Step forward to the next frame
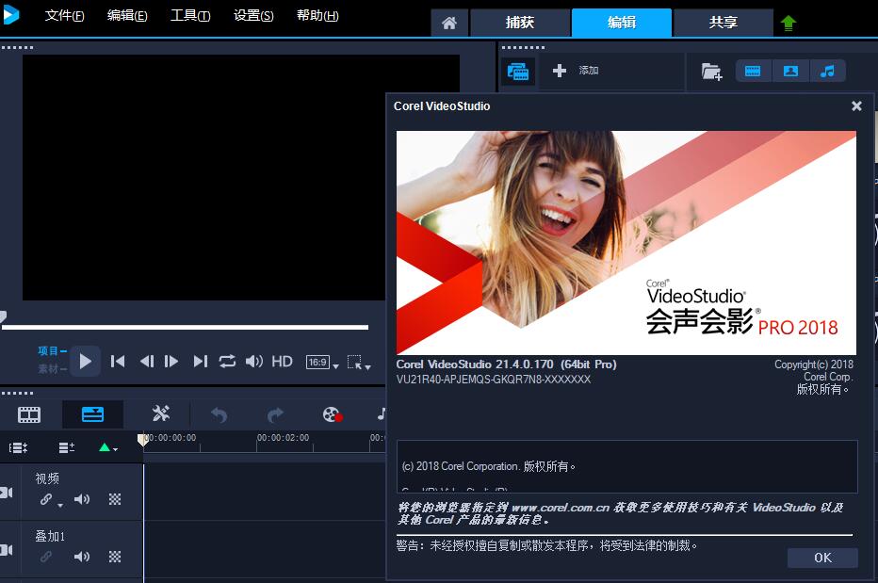Screen dimensions: 878x583 (171, 362)
